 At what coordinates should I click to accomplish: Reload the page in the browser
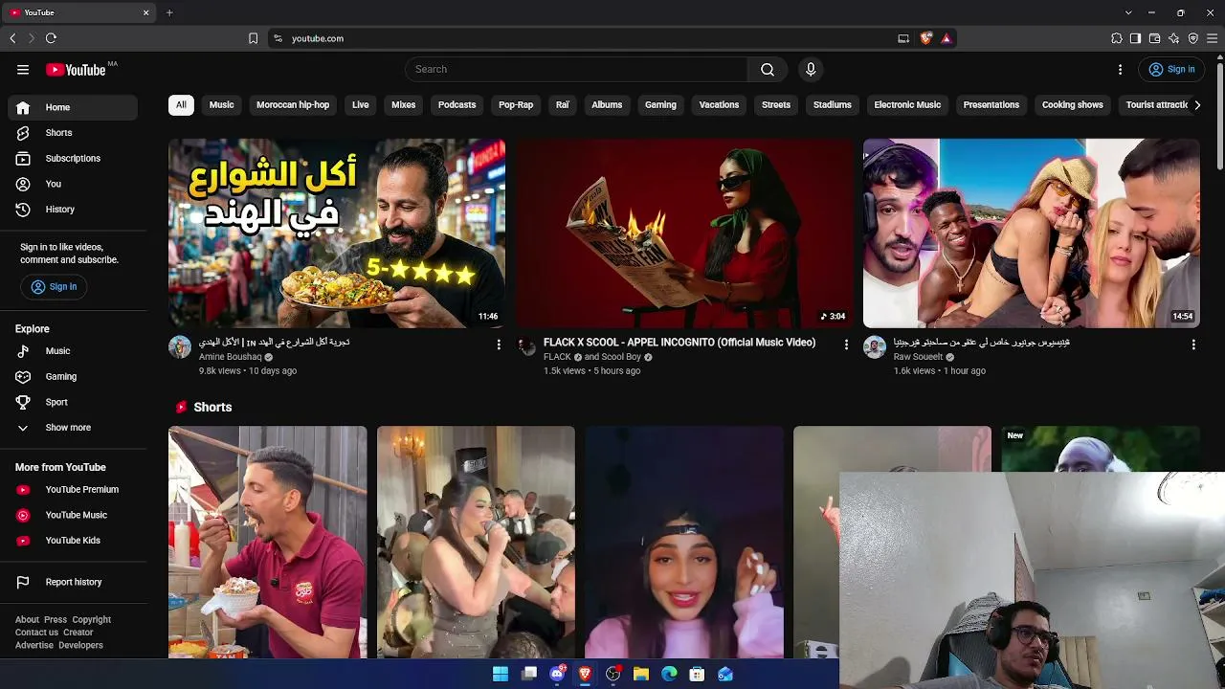(x=51, y=38)
